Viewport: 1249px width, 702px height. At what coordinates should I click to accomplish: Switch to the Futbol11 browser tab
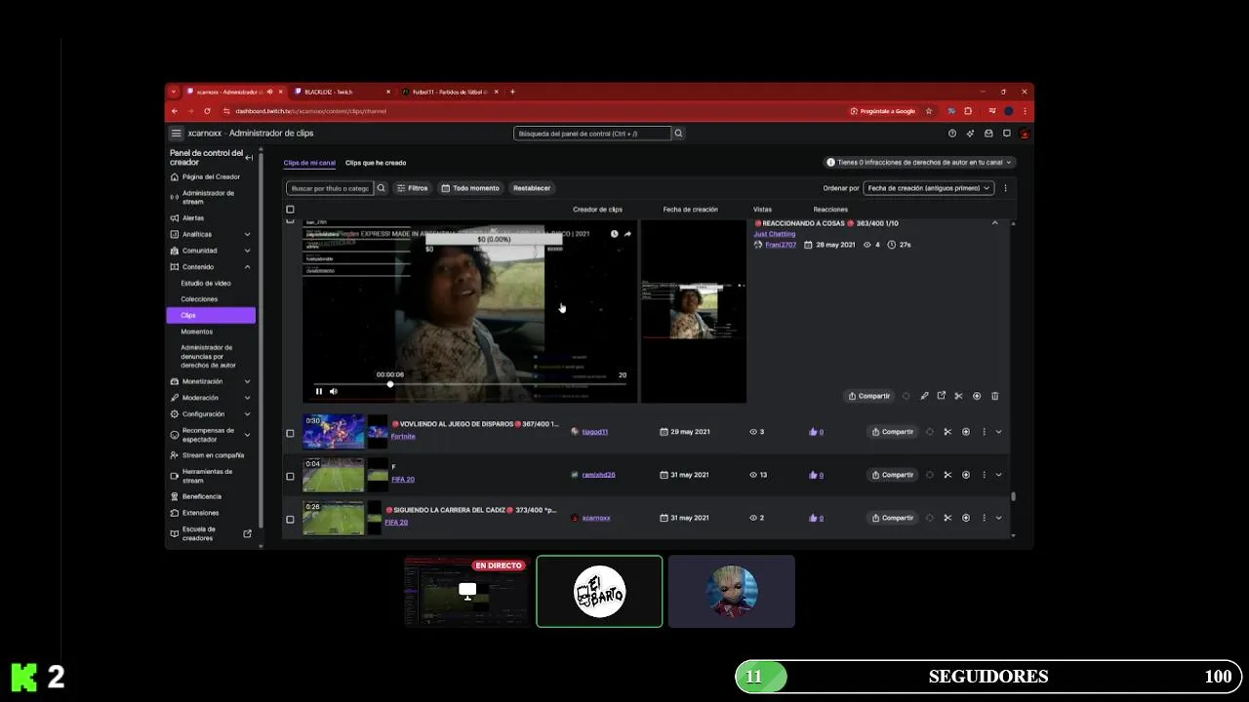click(449, 92)
